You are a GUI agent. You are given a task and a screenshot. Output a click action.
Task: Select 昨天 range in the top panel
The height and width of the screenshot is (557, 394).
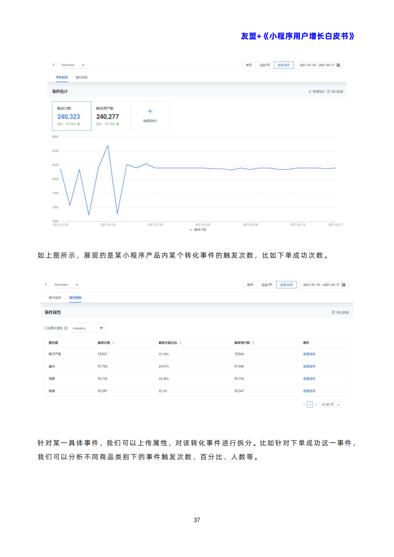(x=249, y=65)
